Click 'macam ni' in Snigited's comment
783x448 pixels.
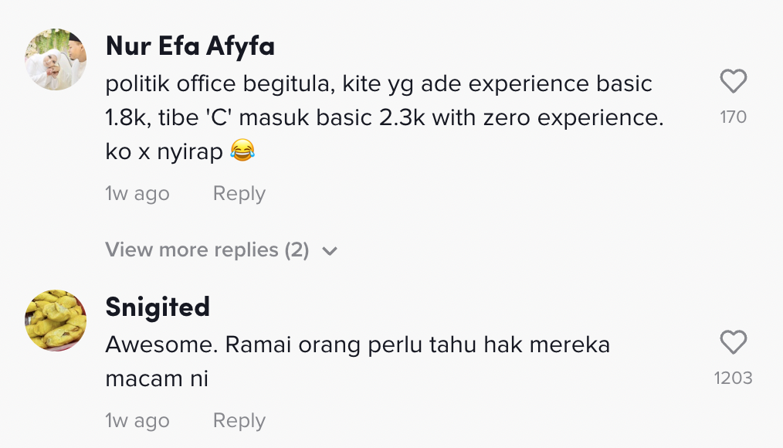click(157, 379)
